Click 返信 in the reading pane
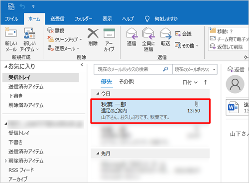The width and height of the screenshot is (249, 183). pos(236,69)
